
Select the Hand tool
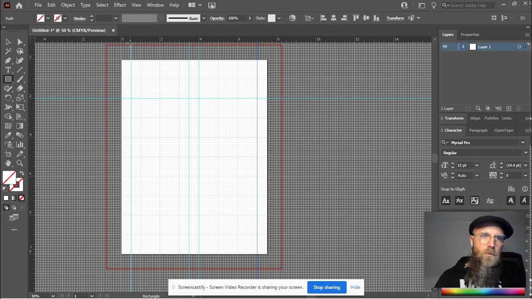click(8, 163)
